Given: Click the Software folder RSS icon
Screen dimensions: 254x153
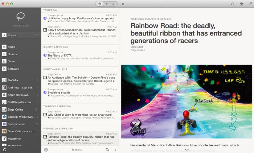Looking at the screenshot, I should pos(4,69).
